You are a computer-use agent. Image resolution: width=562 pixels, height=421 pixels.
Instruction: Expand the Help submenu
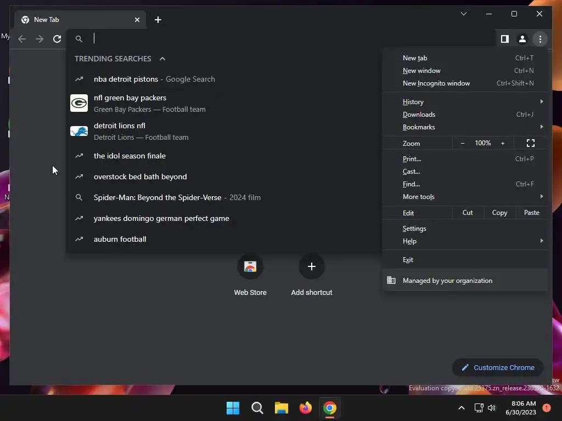(465, 241)
